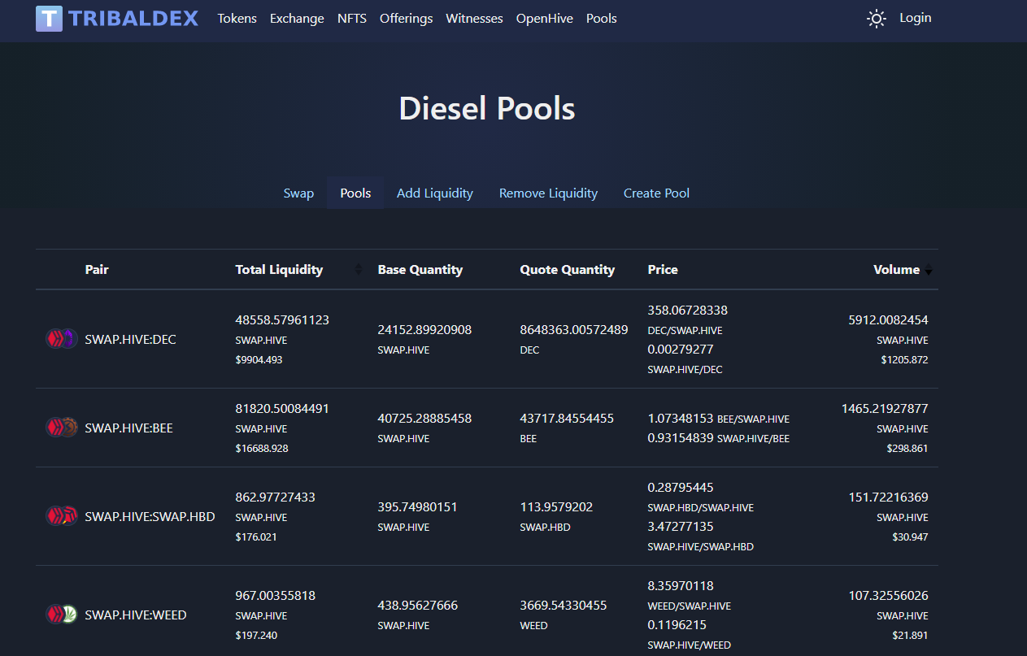
Task: Click volume value 151.72216369
Action: tap(889, 497)
